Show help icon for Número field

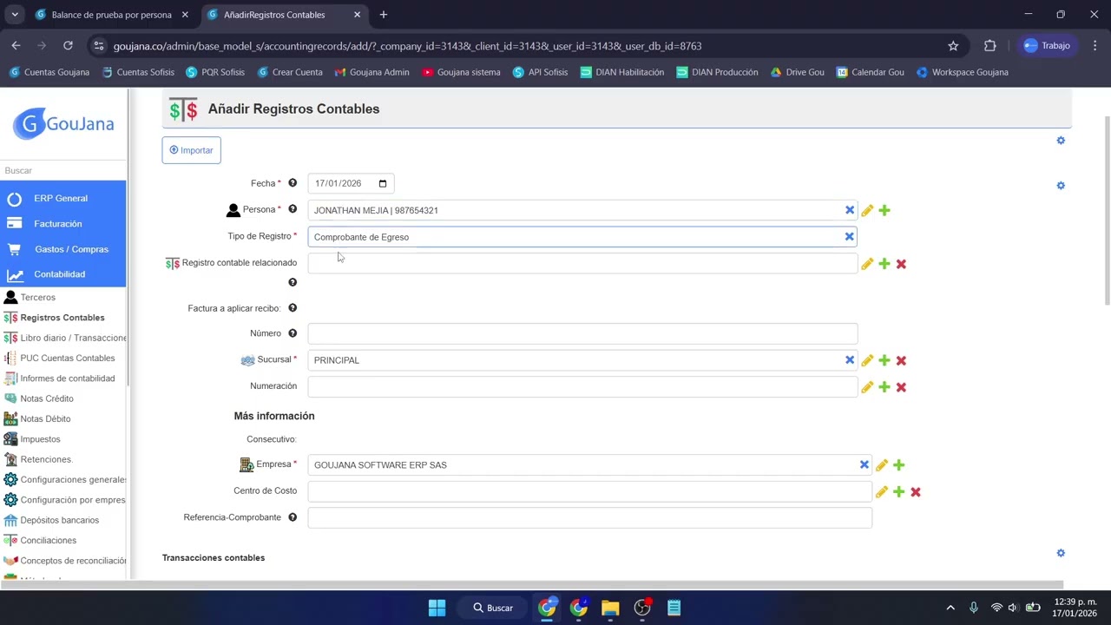pos(293,333)
